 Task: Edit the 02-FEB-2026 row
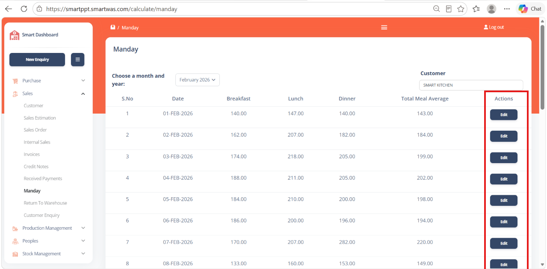504,136
